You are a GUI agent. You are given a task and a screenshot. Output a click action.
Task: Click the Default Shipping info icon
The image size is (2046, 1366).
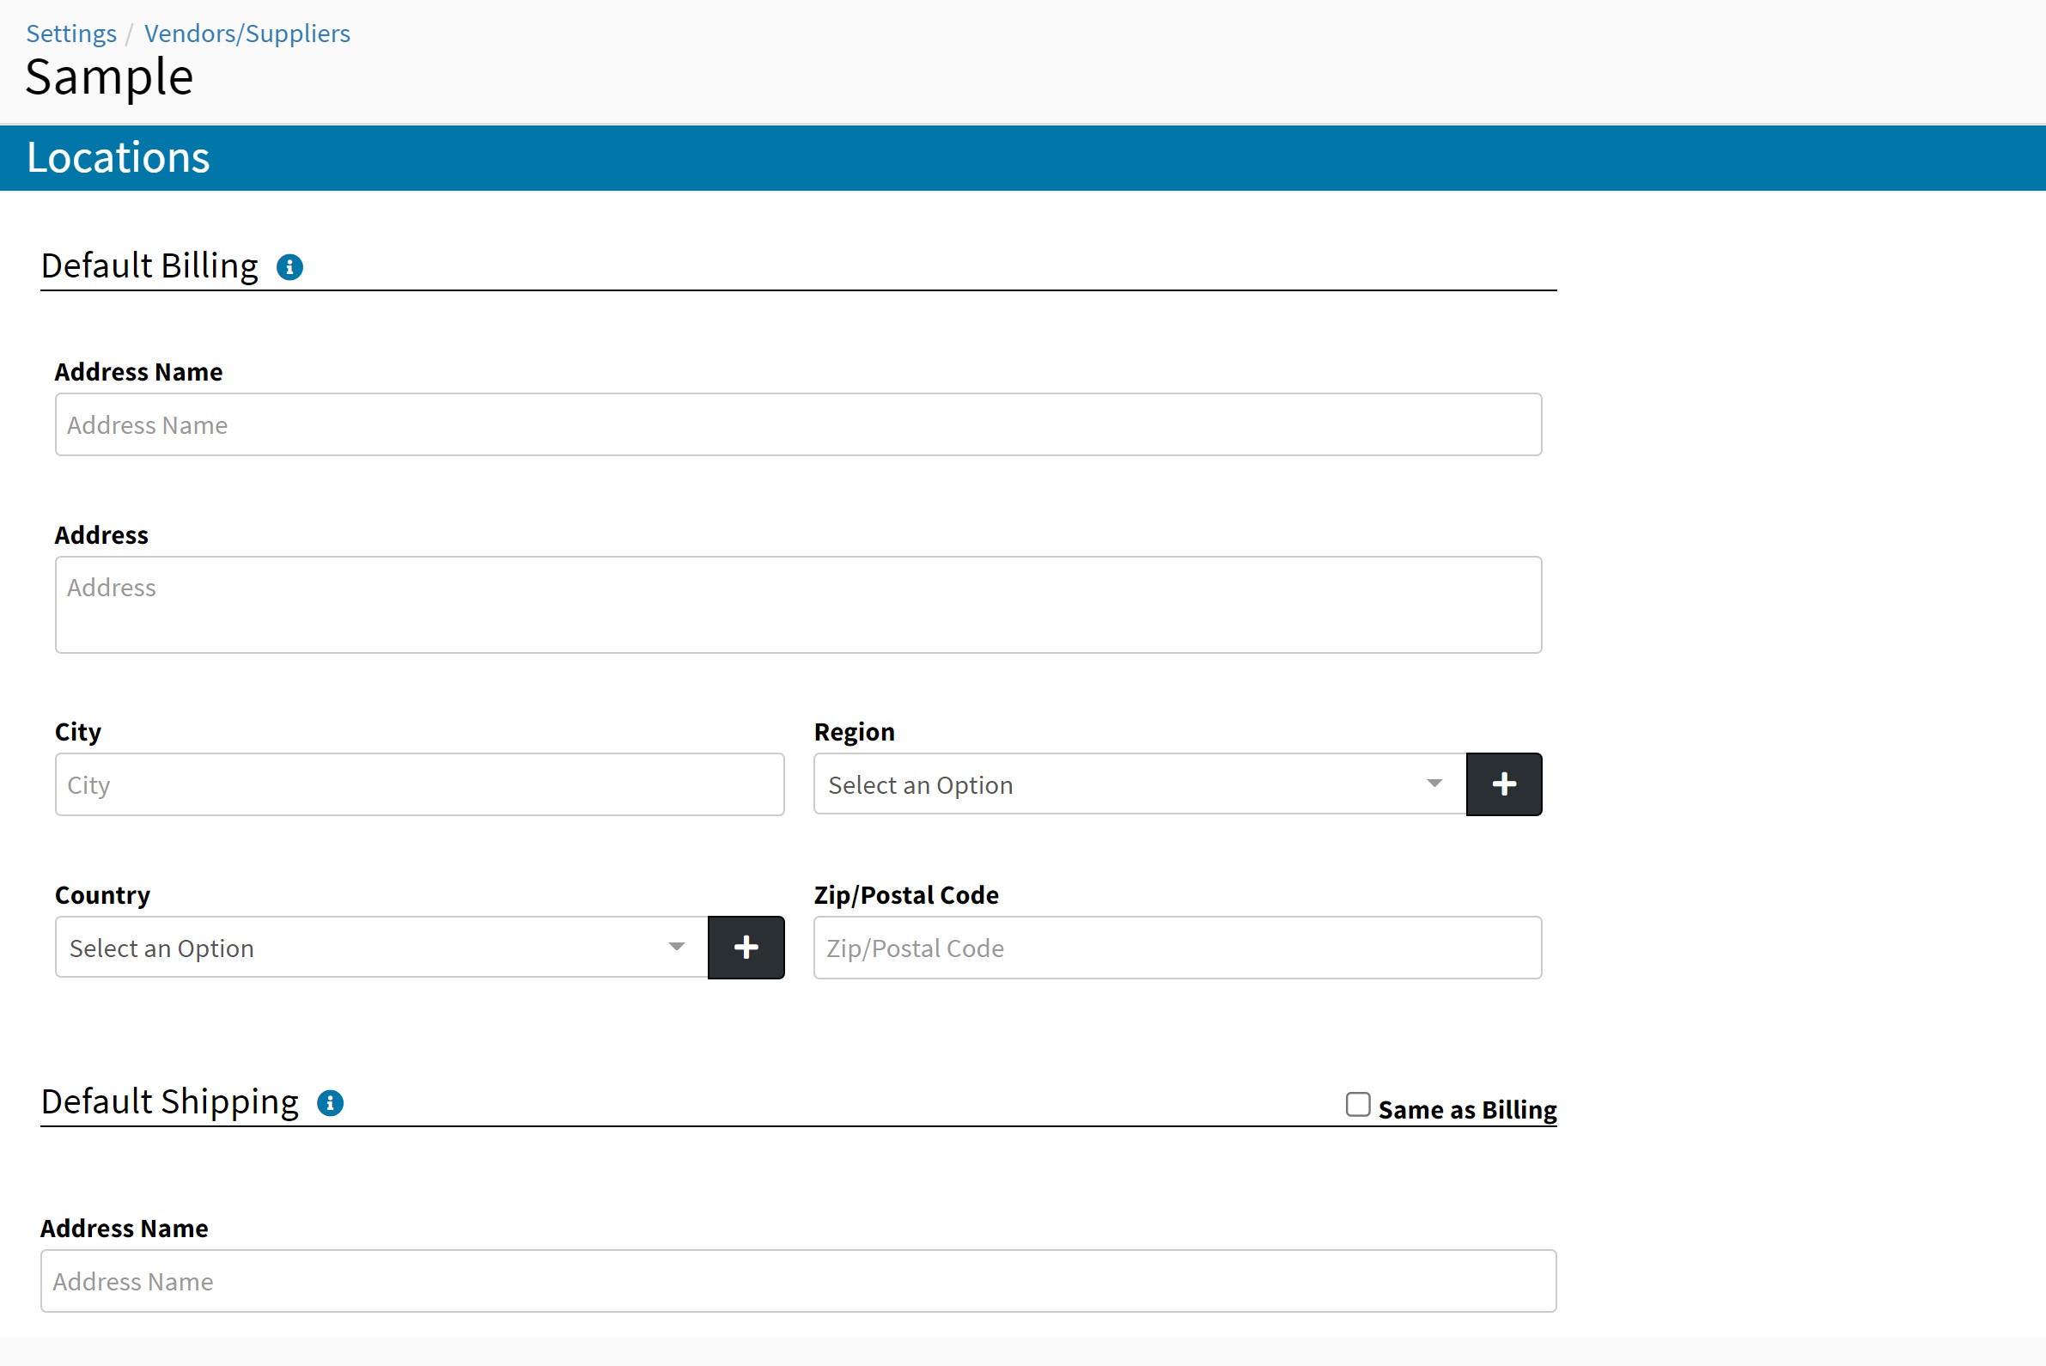coord(330,1103)
